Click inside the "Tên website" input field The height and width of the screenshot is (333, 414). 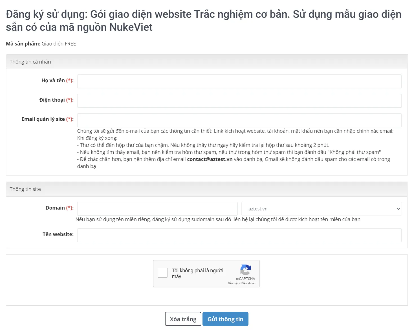(239, 235)
